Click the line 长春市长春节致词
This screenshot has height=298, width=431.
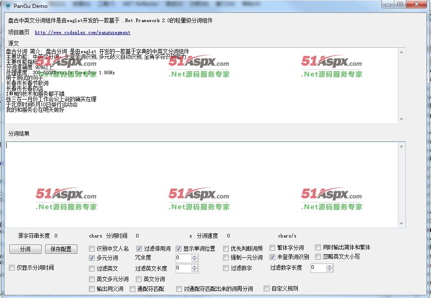pyautogui.click(x=27, y=83)
